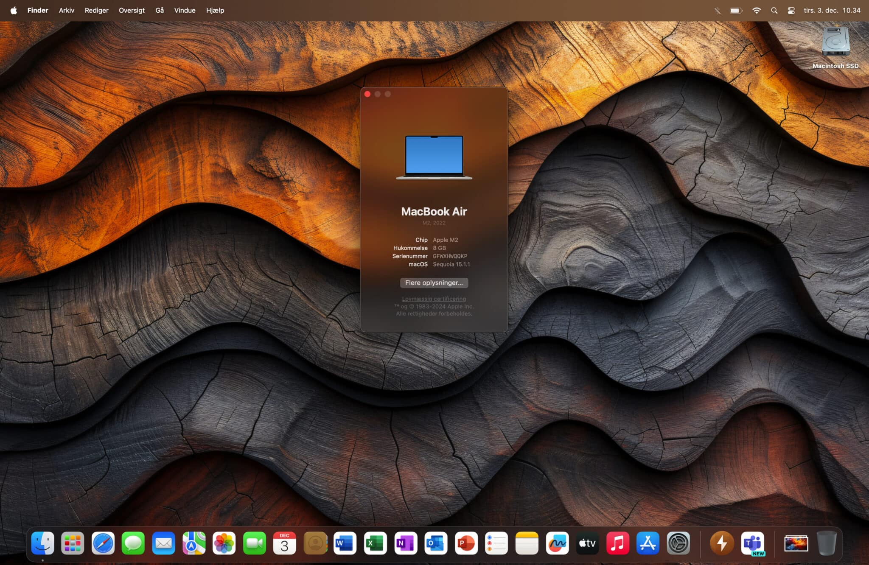The image size is (869, 565).
Task: Open Microsoft Outlook in Dock
Action: pyautogui.click(x=436, y=543)
